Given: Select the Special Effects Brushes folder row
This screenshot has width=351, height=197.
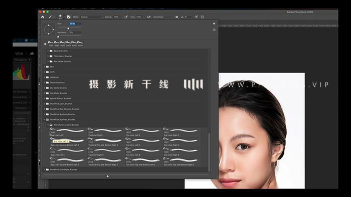Looking at the screenshot, I should (x=125, y=98).
